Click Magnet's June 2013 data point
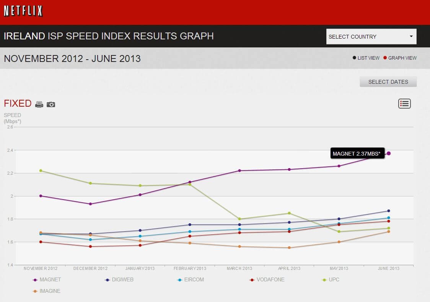 (389, 153)
